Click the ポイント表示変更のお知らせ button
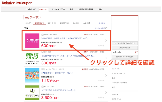The width and height of the screenshot is (162, 102). pyautogui.click(x=125, y=43)
